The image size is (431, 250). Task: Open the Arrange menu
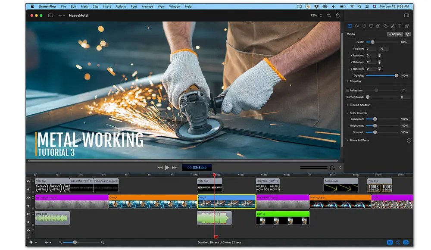tap(147, 6)
